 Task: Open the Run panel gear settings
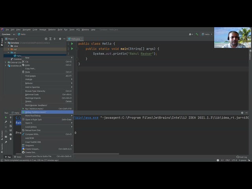[x=242, y=113]
